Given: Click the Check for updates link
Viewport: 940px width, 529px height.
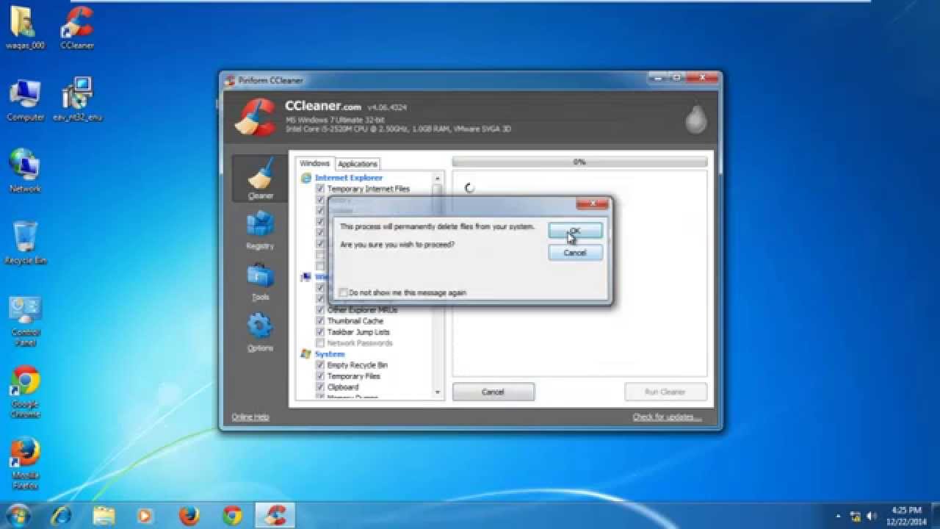Looking at the screenshot, I should click(x=667, y=417).
